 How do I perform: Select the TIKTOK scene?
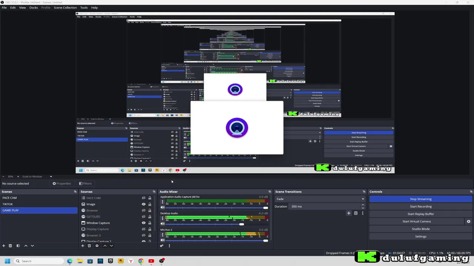click(39, 204)
